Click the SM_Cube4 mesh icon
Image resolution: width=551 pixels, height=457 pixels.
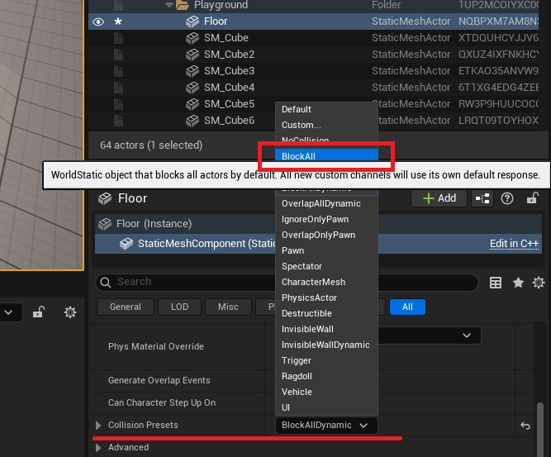[192, 88]
